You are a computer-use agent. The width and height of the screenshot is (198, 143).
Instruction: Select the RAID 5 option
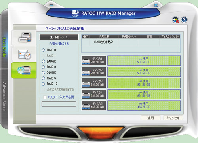pos(44,78)
